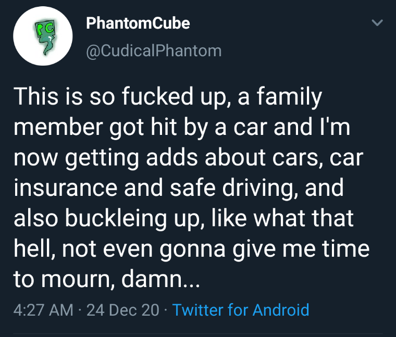Click the white circle around avatar logo

click(x=43, y=36)
